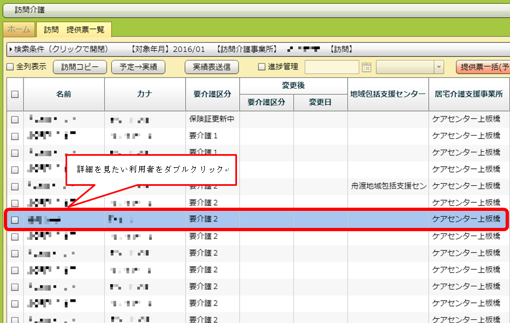Screen dimensions: 510x323
Task: Switch to the ホーム tab
Action: (x=19, y=30)
